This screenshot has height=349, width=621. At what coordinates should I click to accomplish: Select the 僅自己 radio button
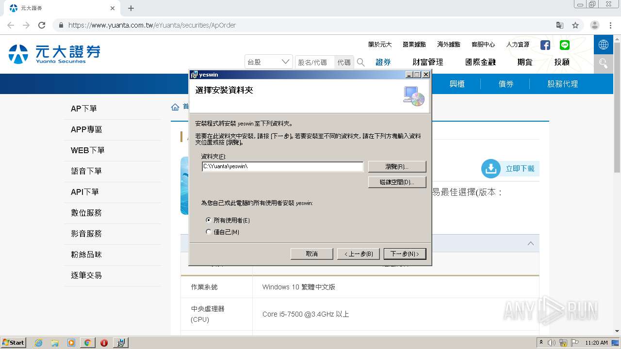pos(209,232)
